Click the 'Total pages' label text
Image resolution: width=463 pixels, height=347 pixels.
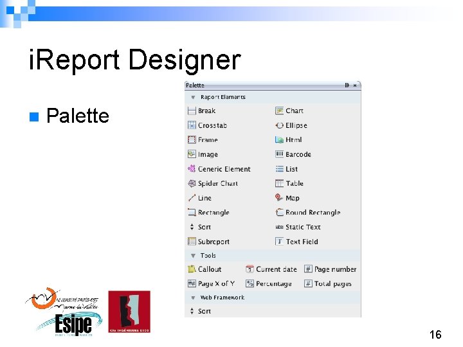point(333,284)
